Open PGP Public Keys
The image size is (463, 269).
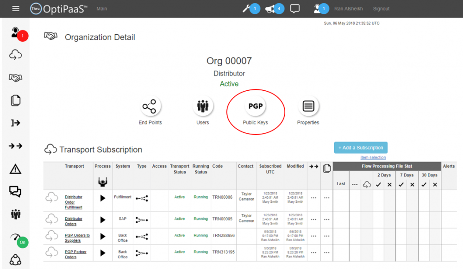(256, 106)
